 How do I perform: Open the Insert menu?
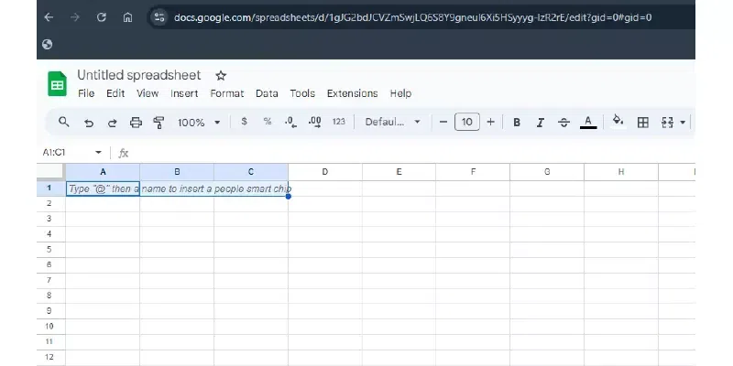tap(184, 93)
